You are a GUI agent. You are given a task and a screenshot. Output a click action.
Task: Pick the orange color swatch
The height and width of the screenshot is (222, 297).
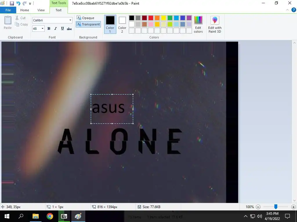(157, 18)
